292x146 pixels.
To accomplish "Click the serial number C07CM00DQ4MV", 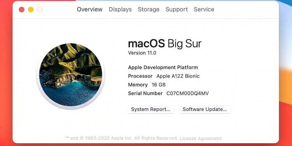I will point(188,93).
